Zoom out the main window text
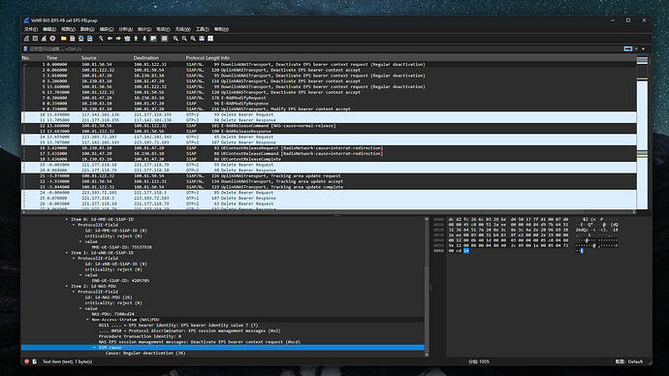669x376 pixels. click(184, 39)
